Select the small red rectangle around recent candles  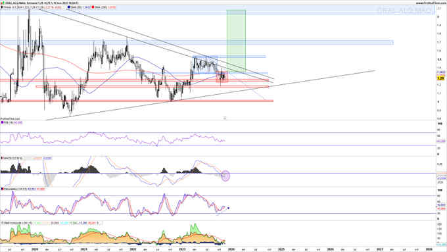pyautogui.click(x=222, y=77)
